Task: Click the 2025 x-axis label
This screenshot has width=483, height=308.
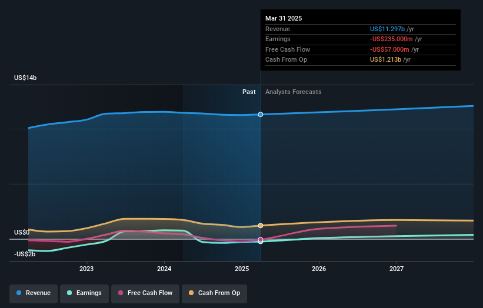Action: (242, 269)
